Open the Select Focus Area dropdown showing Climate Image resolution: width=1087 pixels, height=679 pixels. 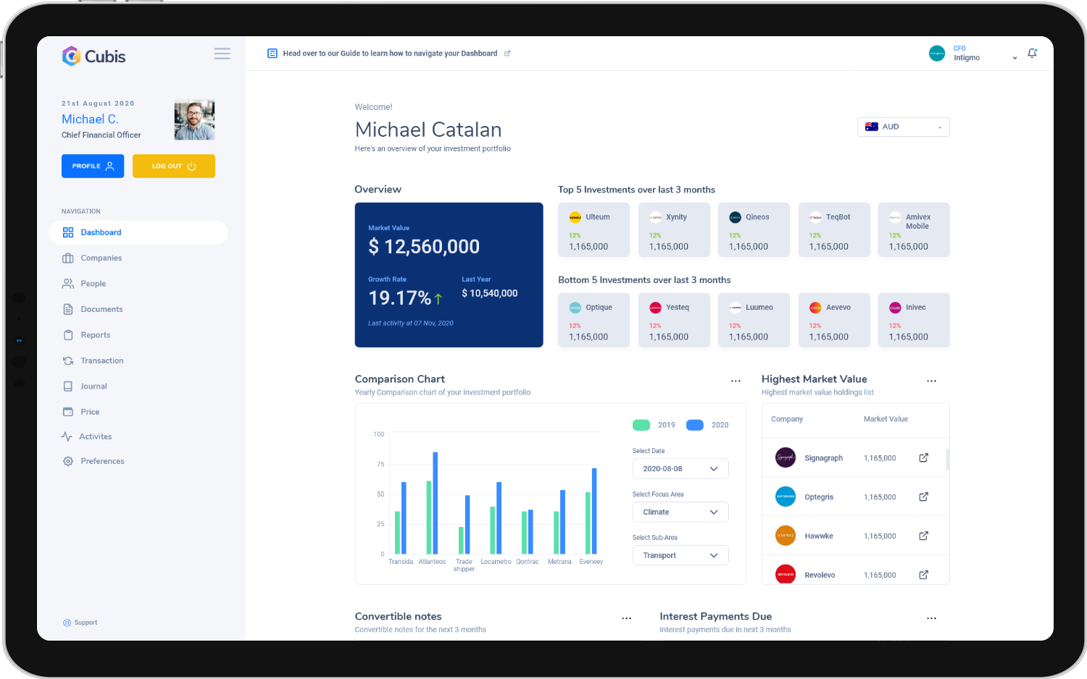click(x=680, y=512)
